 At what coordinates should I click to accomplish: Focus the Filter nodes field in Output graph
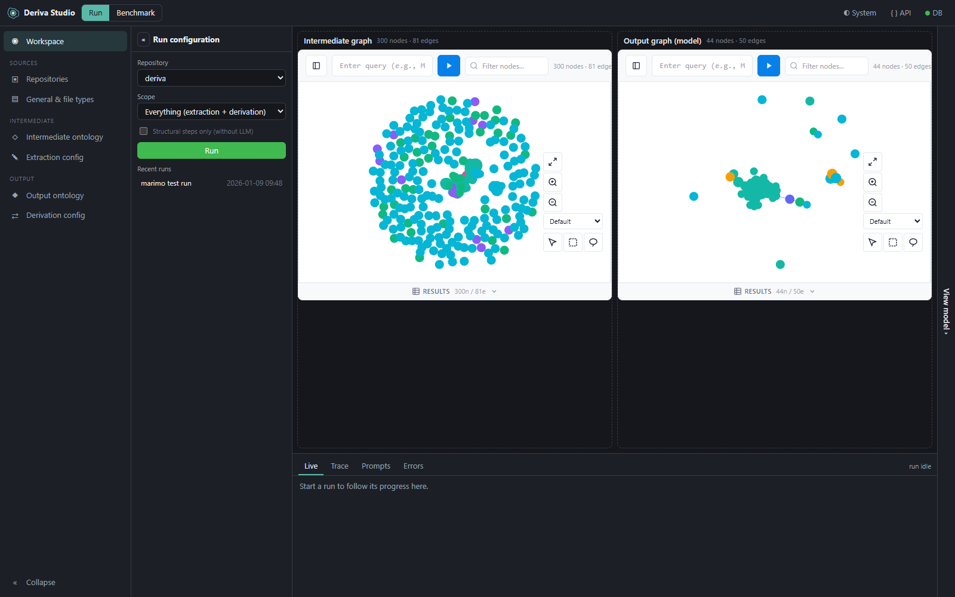826,66
